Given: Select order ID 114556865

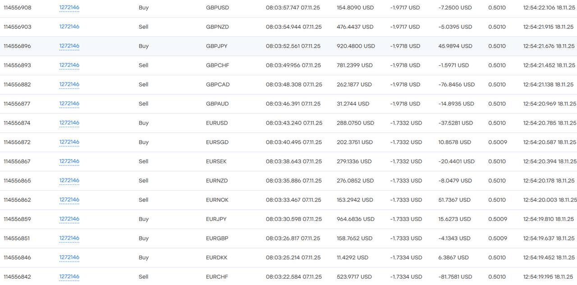Looking at the screenshot, I should pos(17,180).
